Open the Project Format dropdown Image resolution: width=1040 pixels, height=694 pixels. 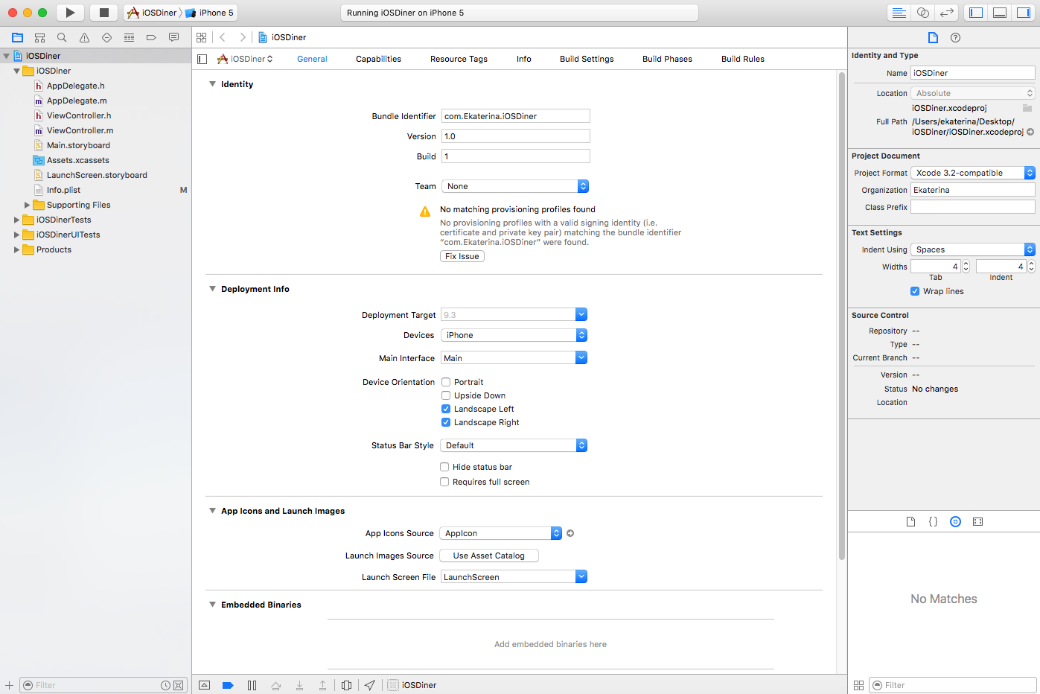pos(973,173)
